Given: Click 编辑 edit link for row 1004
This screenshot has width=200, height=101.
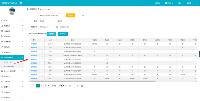Looking at the screenshot, I should 32,59.
